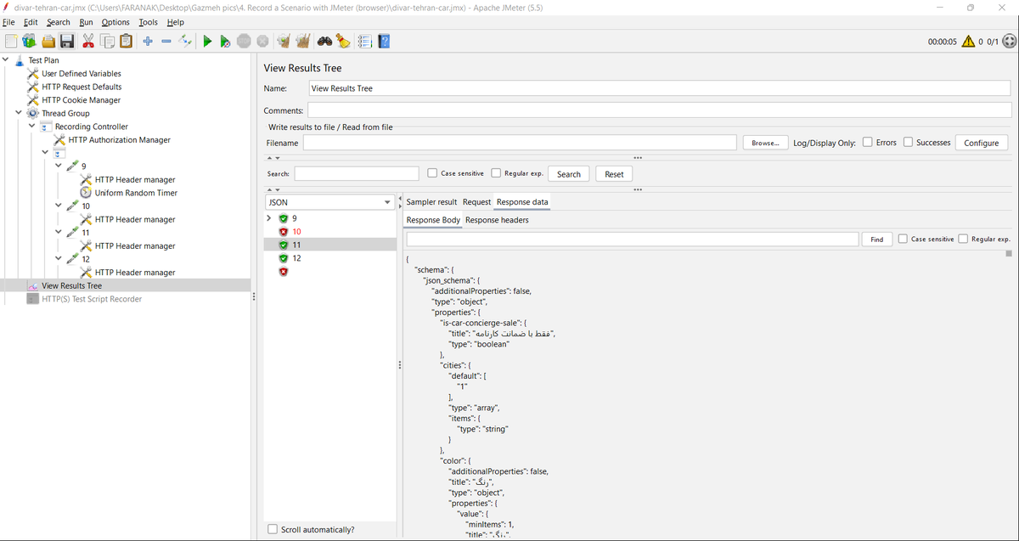Open the Function Helper dialog icon
This screenshot has height=541, width=1019.
click(365, 41)
